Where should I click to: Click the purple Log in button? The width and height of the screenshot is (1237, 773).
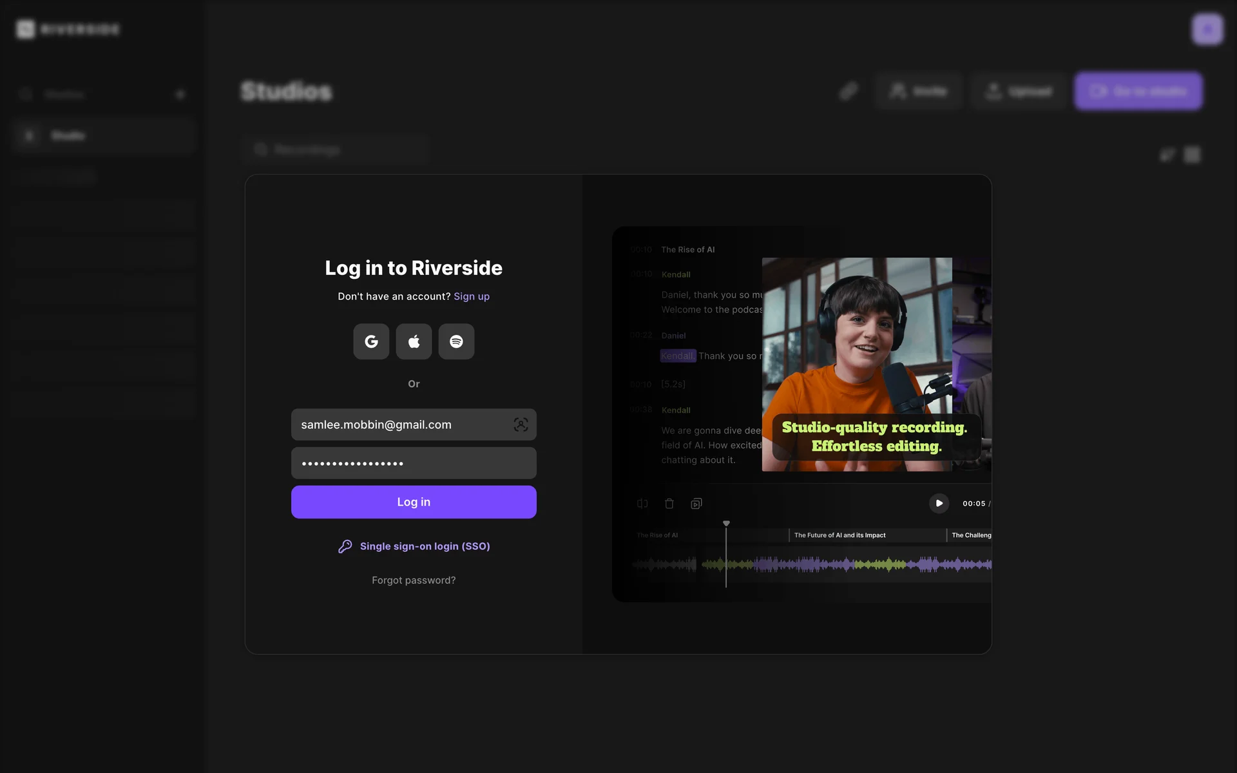(414, 502)
